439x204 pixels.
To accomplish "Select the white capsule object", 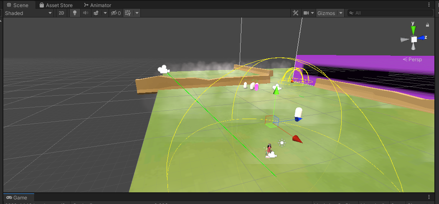I will pyautogui.click(x=299, y=112).
